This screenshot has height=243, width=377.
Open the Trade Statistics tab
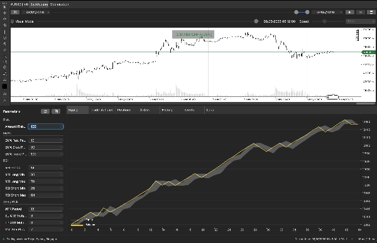pos(102,110)
